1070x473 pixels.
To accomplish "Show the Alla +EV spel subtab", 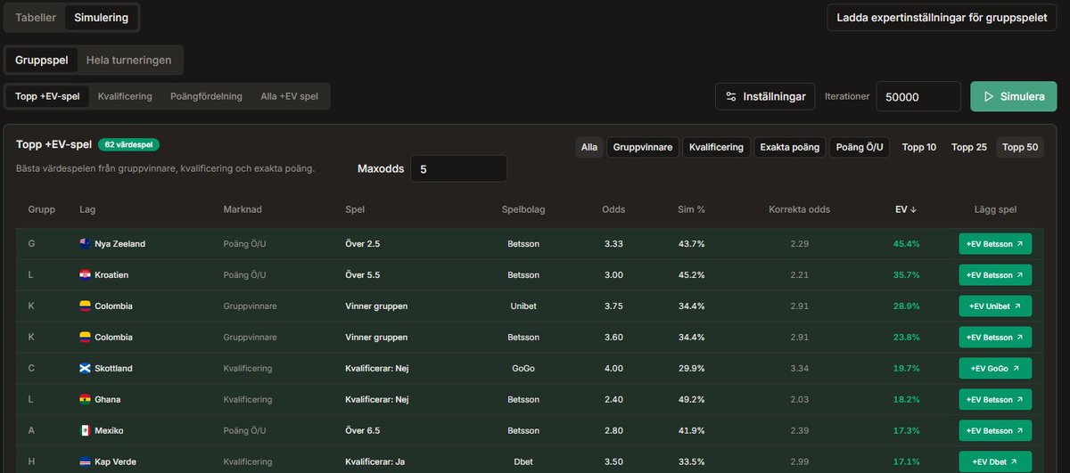I will 289,96.
